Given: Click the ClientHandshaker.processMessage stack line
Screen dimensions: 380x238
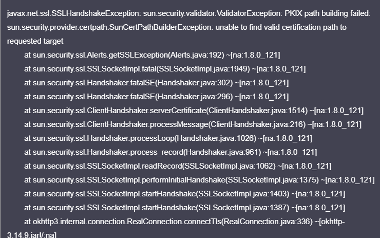Looking at the screenshot, I should pyautogui.click(x=193, y=124).
